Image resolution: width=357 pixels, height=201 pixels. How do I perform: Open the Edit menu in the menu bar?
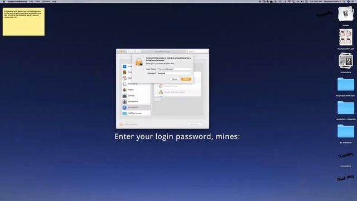tap(31, 2)
